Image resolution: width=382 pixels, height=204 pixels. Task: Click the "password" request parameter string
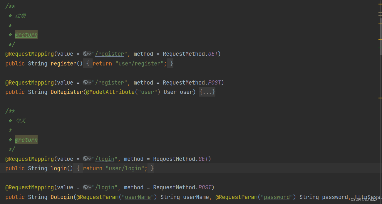277,197
